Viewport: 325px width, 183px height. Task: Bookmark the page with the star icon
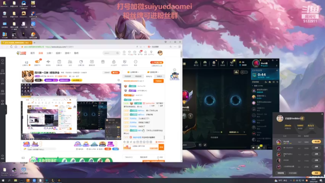[x=22, y=47]
